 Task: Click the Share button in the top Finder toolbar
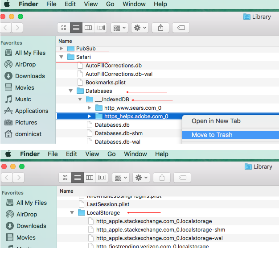click(x=160, y=28)
